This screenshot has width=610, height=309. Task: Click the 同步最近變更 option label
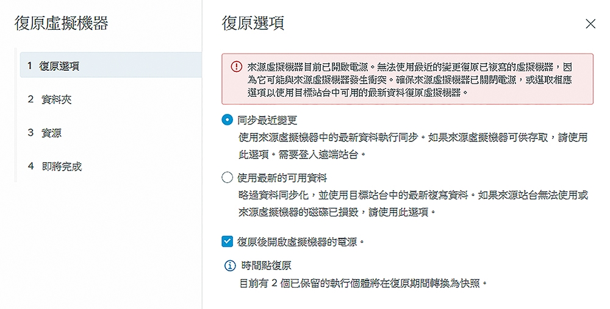(x=267, y=120)
